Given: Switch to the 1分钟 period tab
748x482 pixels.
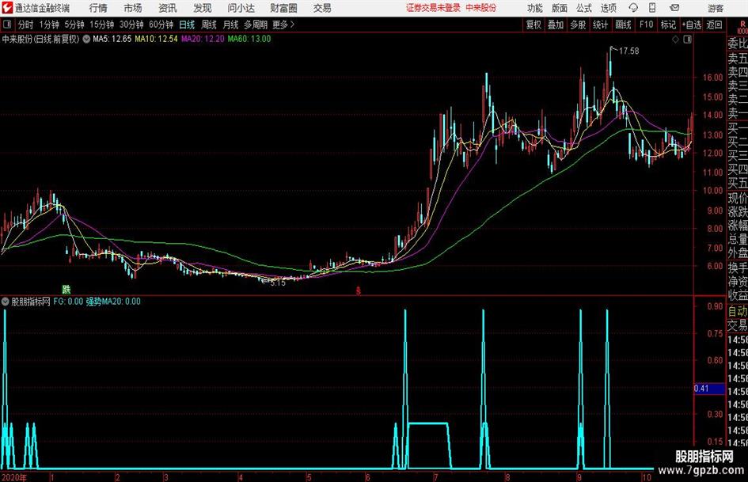Looking at the screenshot, I should click(x=49, y=25).
